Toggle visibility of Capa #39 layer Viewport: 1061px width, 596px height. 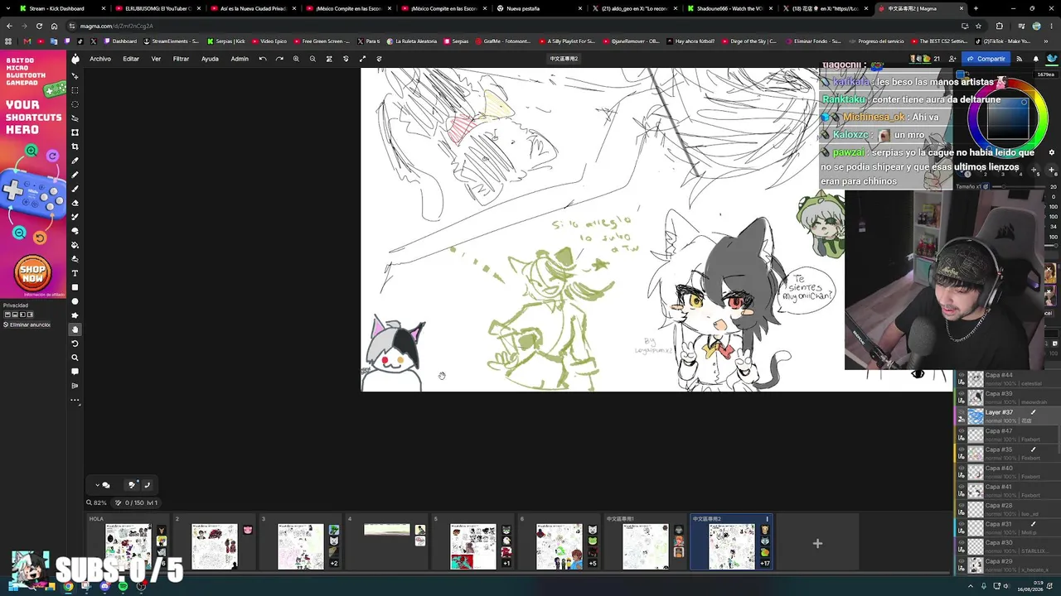(962, 394)
